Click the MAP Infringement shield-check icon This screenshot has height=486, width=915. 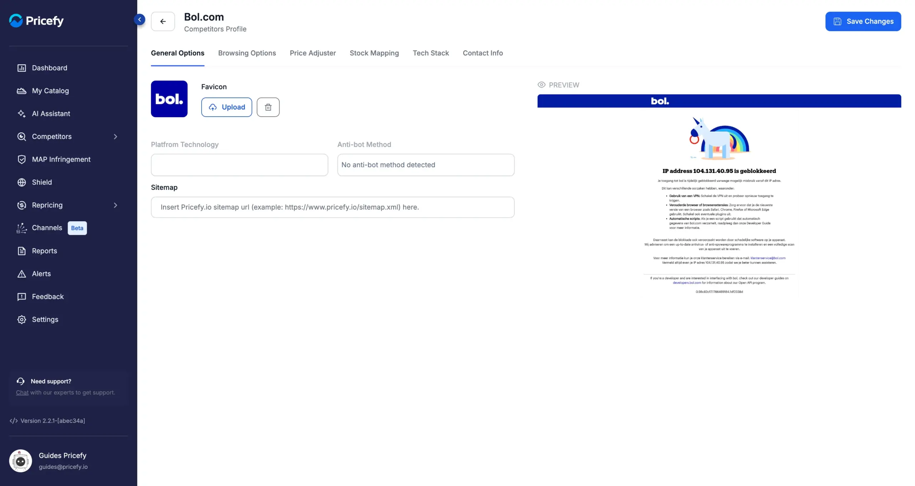22,159
